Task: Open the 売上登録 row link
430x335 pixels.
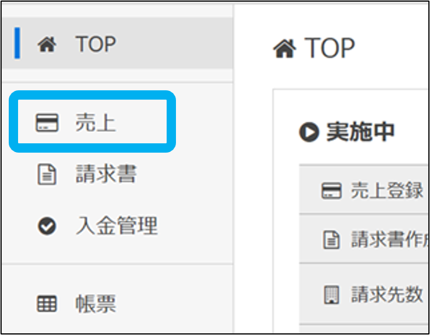Action: pos(386,190)
